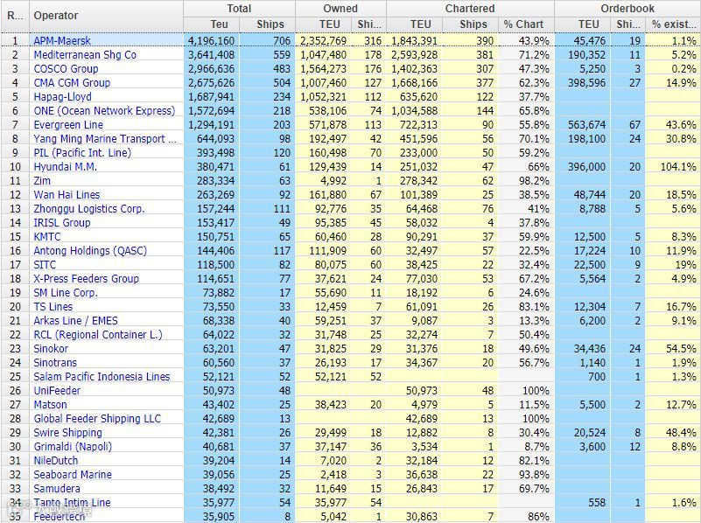Click the Total column group header
Screen dimensions: 701x523
point(239,9)
